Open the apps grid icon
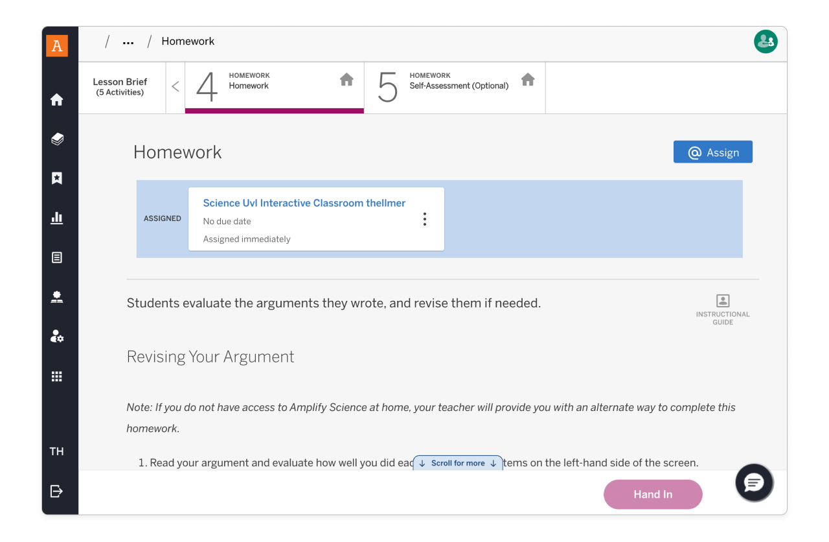 point(57,376)
